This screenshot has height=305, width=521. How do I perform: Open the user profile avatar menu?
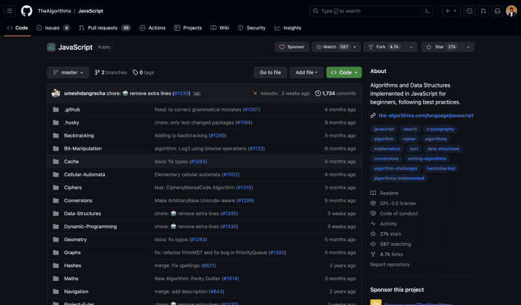(511, 11)
